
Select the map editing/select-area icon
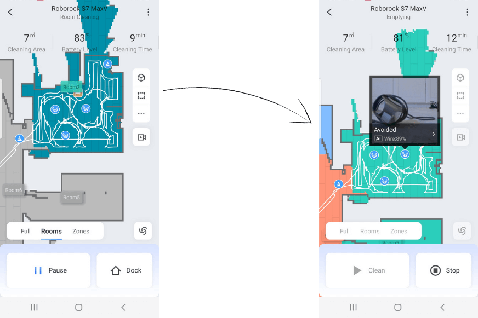[141, 95]
